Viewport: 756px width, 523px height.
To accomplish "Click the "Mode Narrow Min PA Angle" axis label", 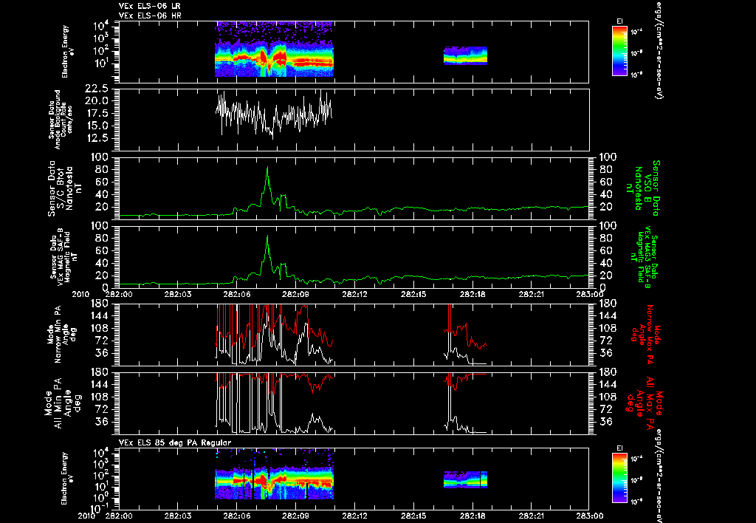I will [x=61, y=334].
